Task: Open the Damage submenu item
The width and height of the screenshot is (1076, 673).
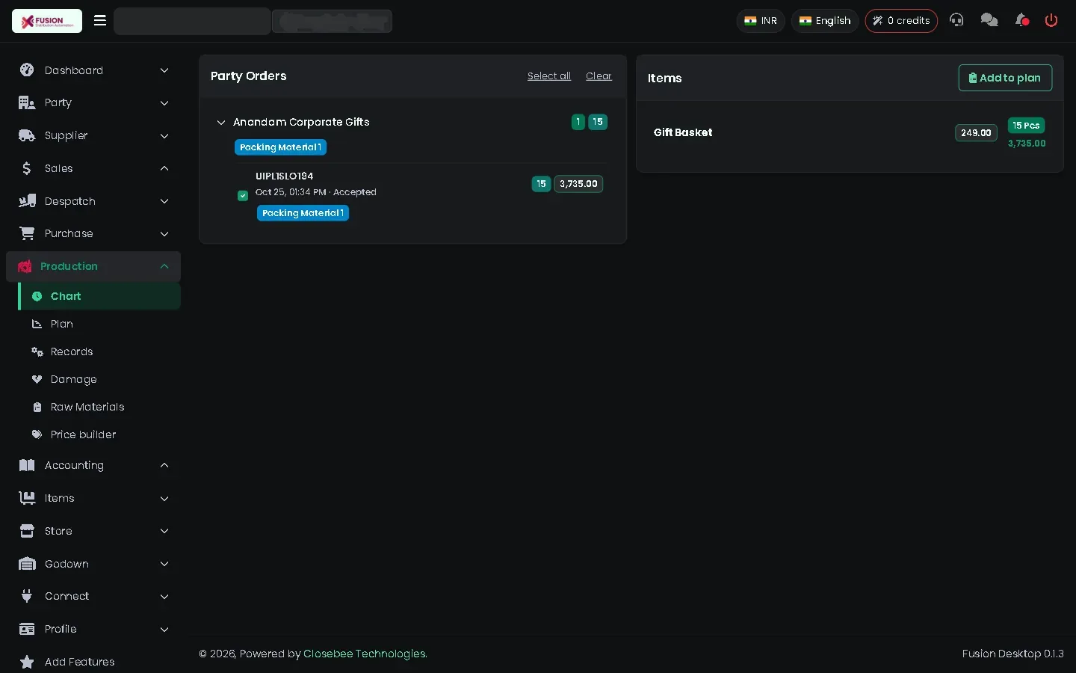Action: click(99, 379)
